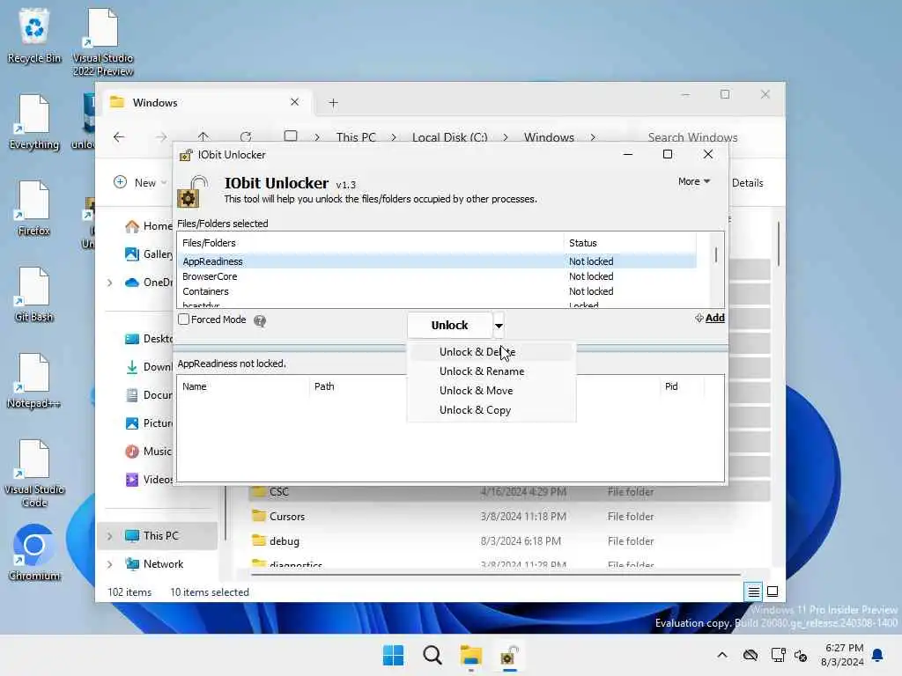Open the New dropdown in Explorer
This screenshot has width=902, height=676.
point(140,183)
